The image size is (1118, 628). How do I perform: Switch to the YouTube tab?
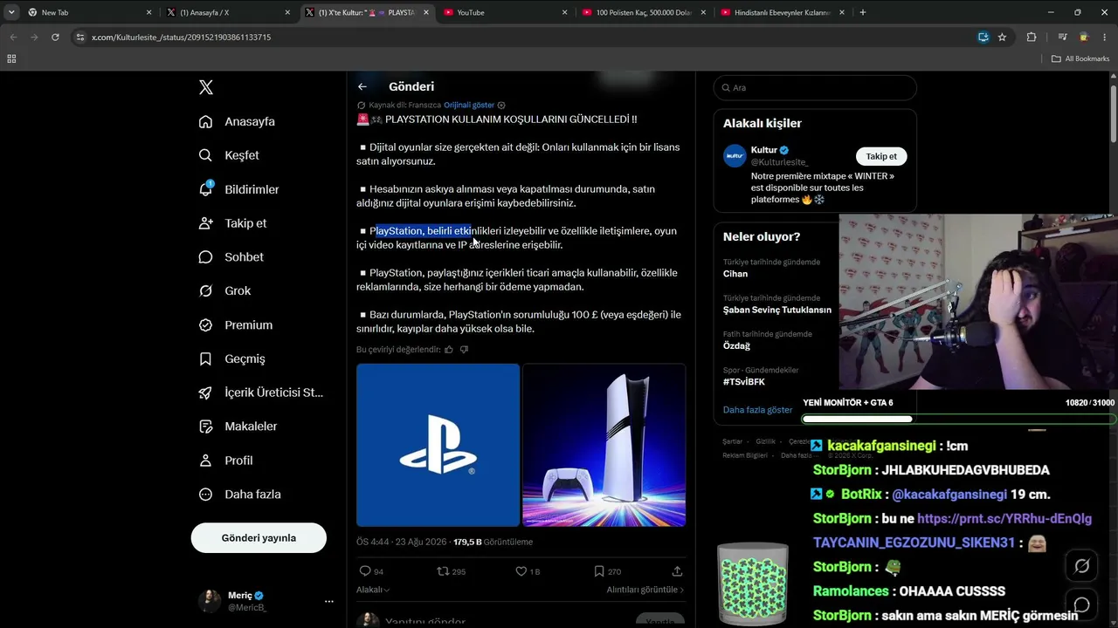pyautogui.click(x=506, y=12)
